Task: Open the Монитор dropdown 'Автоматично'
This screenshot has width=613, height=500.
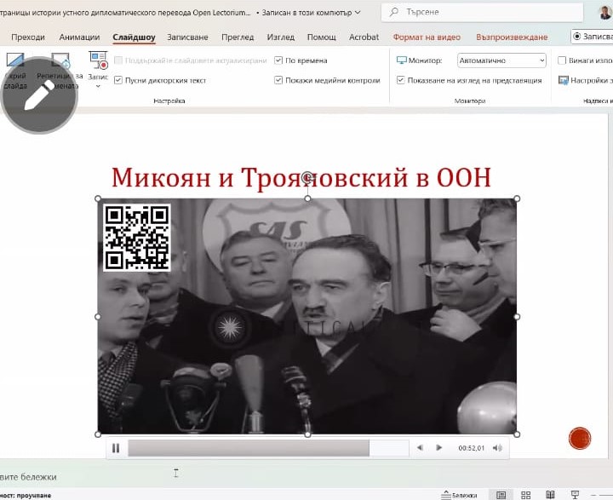Action: click(x=501, y=60)
